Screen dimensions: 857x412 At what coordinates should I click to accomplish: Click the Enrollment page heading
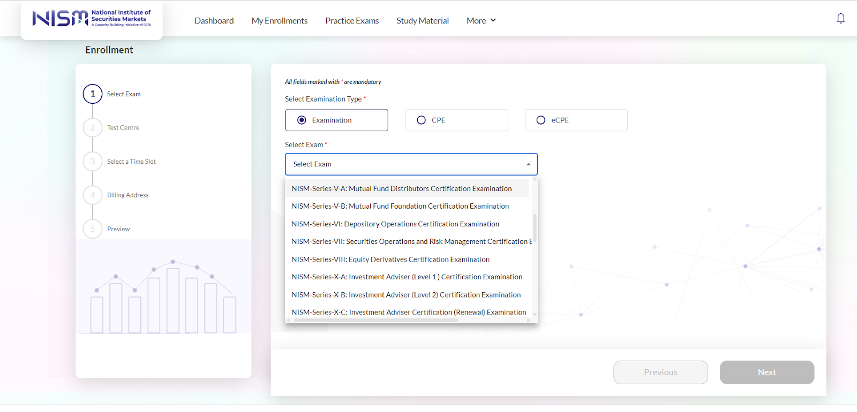109,50
